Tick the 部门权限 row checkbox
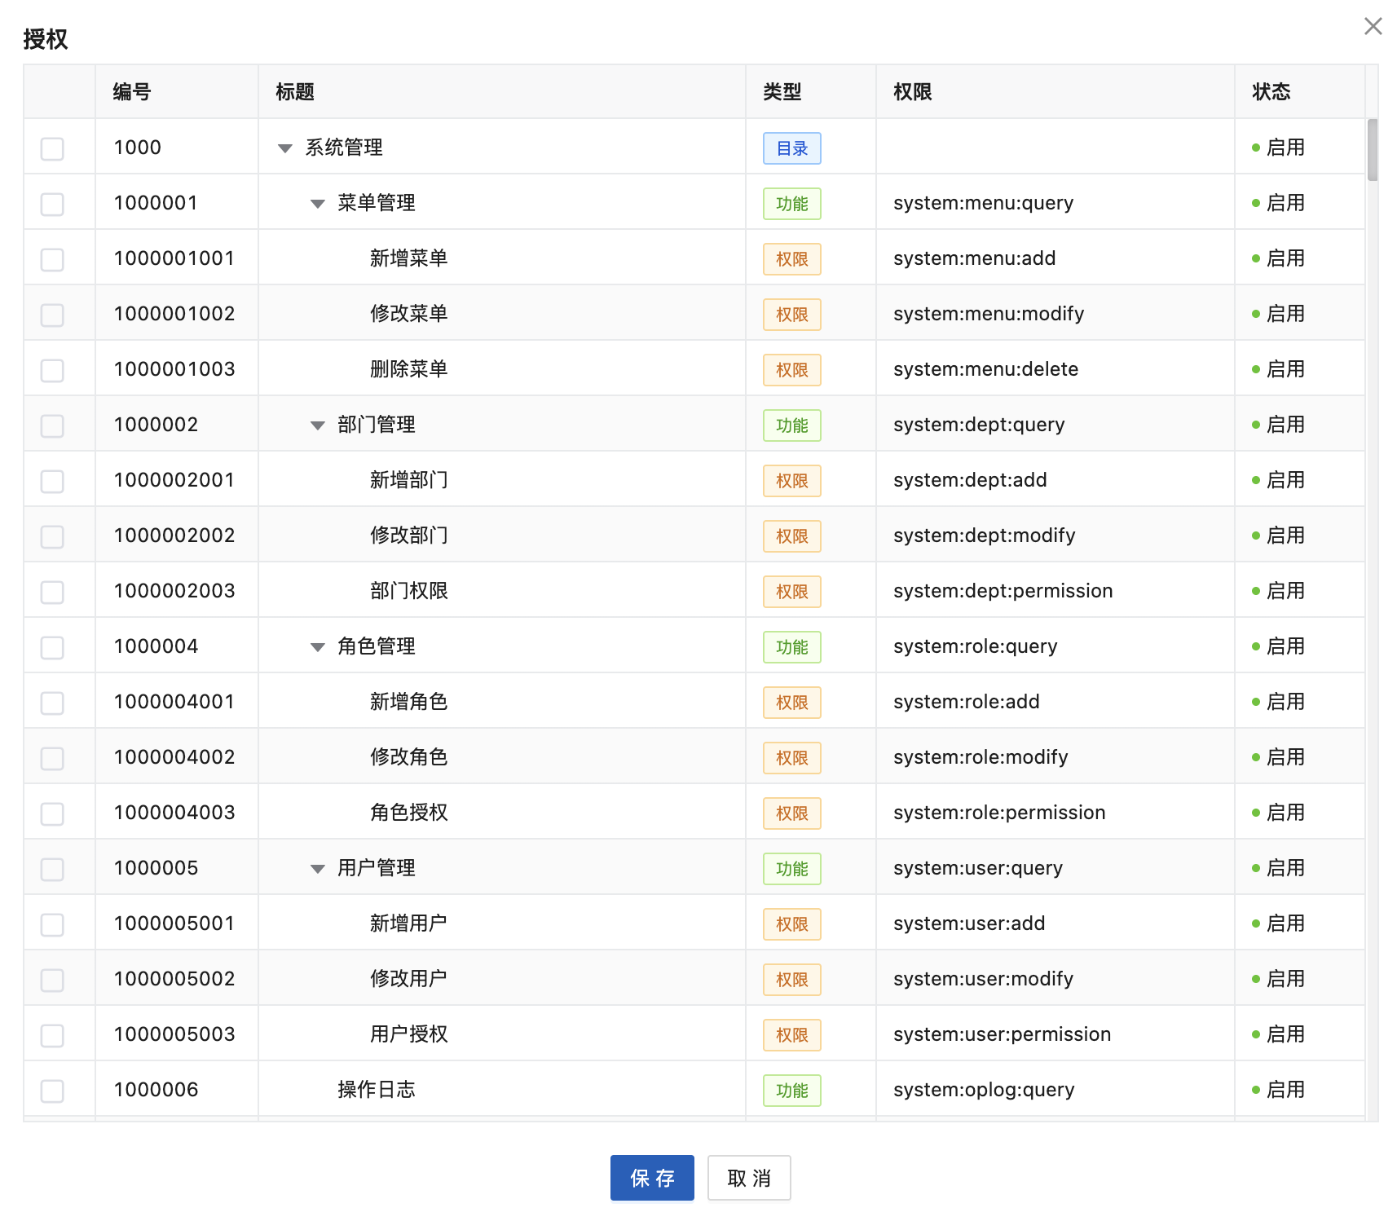 click(x=52, y=592)
